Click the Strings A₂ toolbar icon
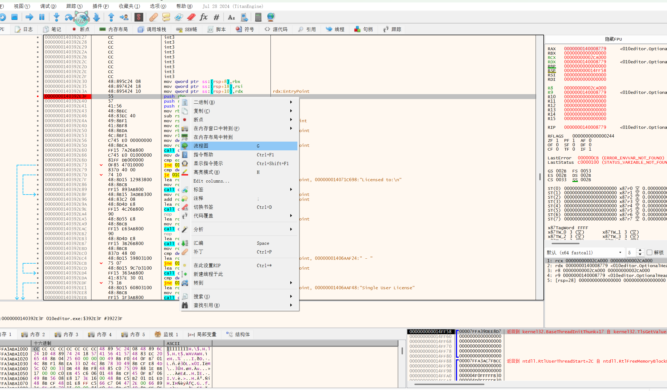 pyautogui.click(x=231, y=17)
